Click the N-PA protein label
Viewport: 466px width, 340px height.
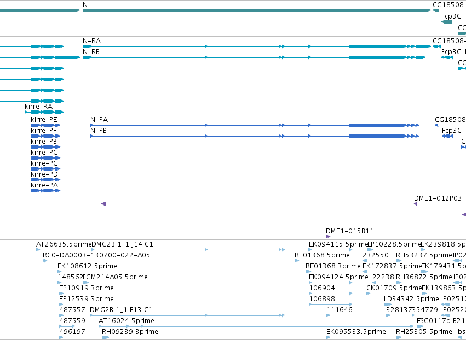point(99,120)
